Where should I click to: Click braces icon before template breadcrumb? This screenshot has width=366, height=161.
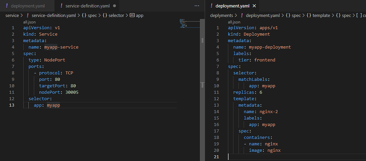(309, 15)
